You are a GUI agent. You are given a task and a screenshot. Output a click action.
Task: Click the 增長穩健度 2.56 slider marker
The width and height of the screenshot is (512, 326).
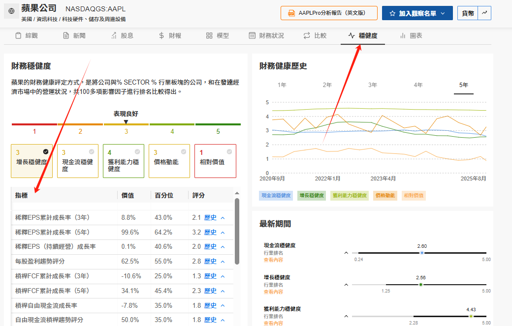pos(420,285)
